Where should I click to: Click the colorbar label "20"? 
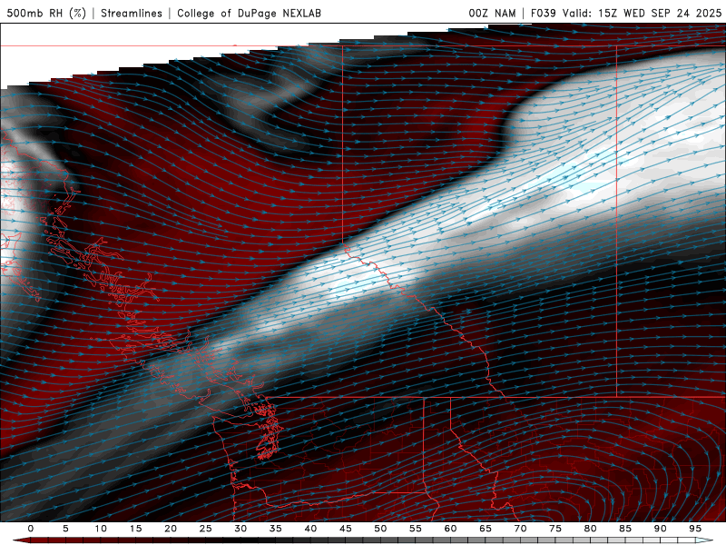(171, 529)
